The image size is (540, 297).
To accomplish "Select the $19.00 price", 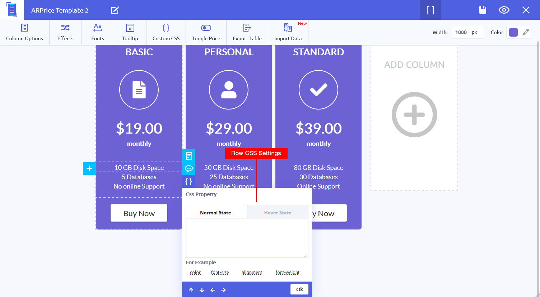I will pos(139,129).
